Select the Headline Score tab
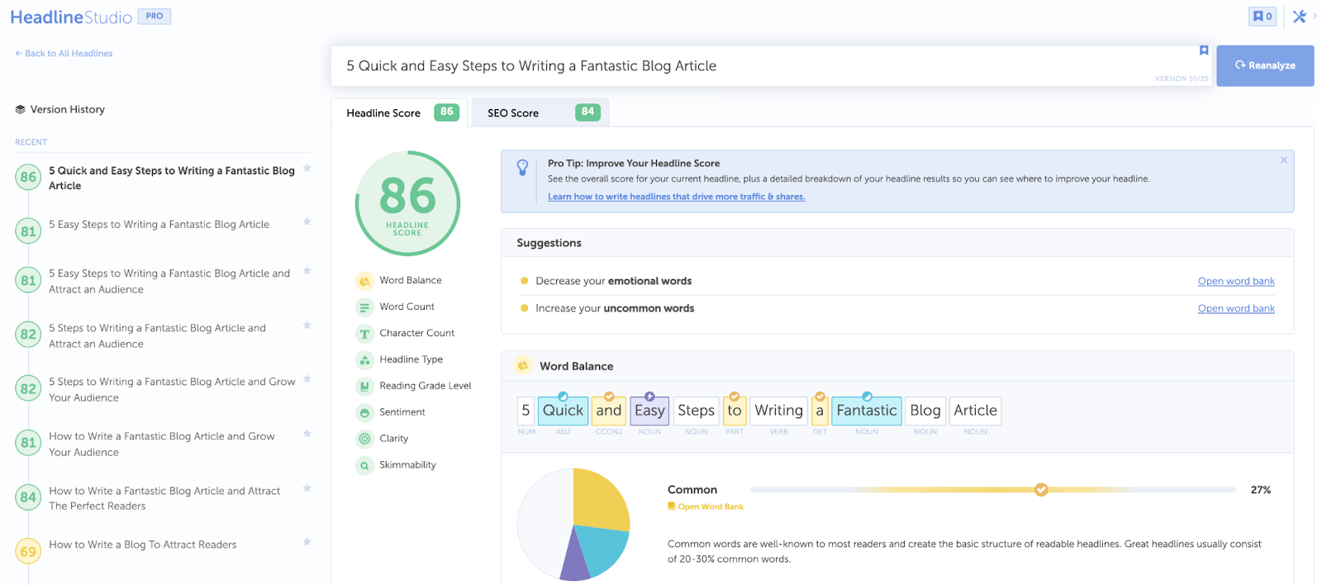1322x585 pixels. (400, 112)
